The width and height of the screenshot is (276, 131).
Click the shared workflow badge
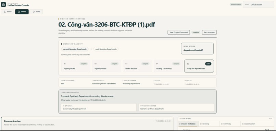tap(236, 4)
